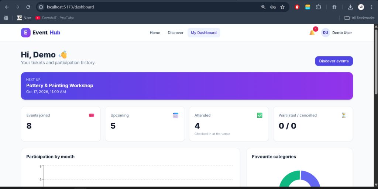Click the scrollbar down arrow
Viewport: 378px width, 189px height.
point(376,185)
